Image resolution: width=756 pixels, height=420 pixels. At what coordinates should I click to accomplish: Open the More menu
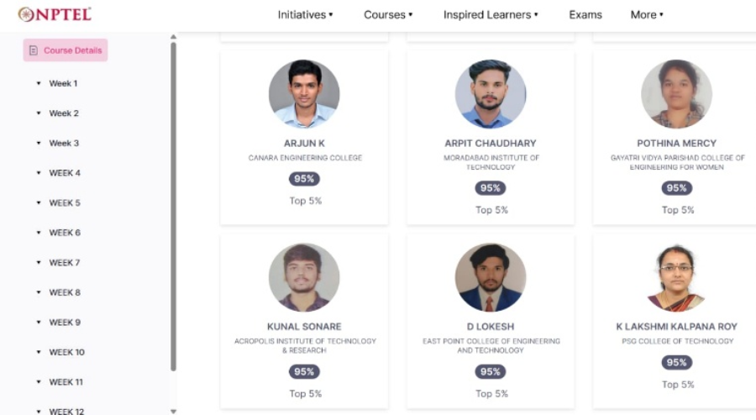(x=647, y=15)
